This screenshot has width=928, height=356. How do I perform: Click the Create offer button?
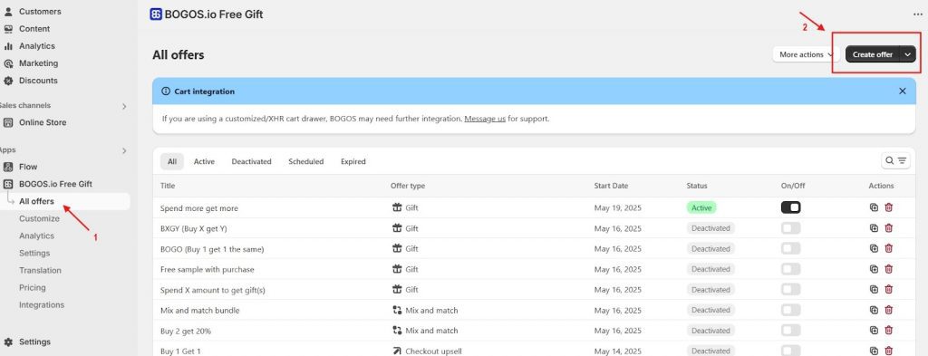coord(873,54)
